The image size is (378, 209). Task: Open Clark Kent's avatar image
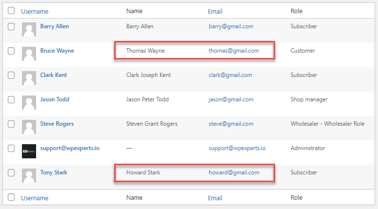(x=29, y=78)
